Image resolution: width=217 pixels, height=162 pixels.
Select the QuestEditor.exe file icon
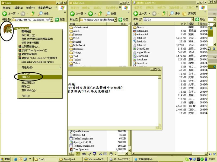[71, 131]
